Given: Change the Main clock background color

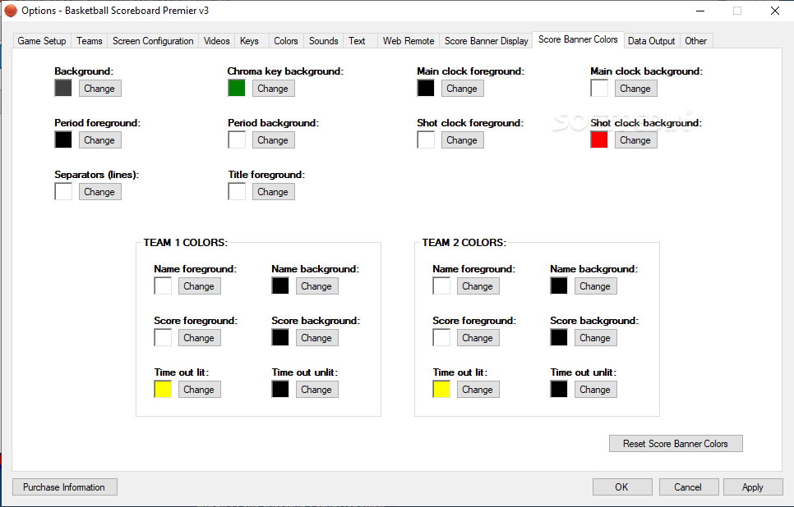Looking at the screenshot, I should coord(636,89).
